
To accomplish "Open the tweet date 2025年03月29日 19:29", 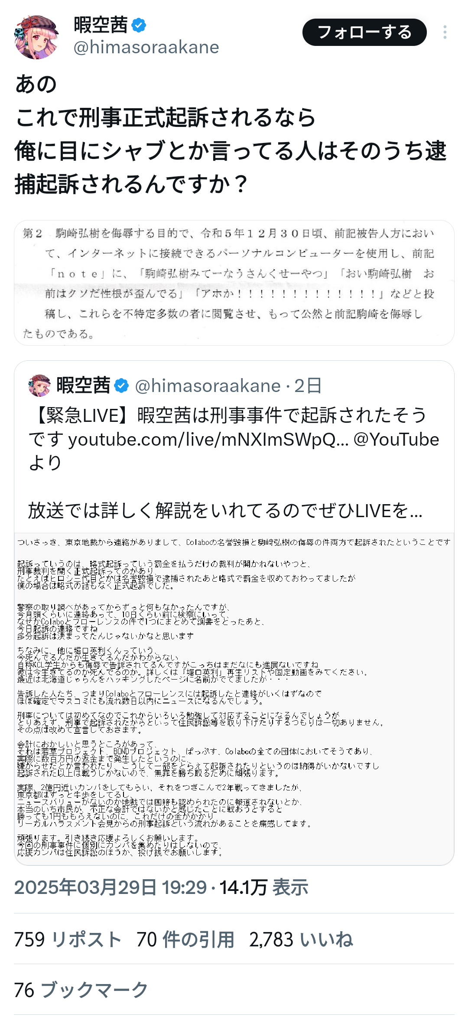I will pyautogui.click(x=110, y=887).
